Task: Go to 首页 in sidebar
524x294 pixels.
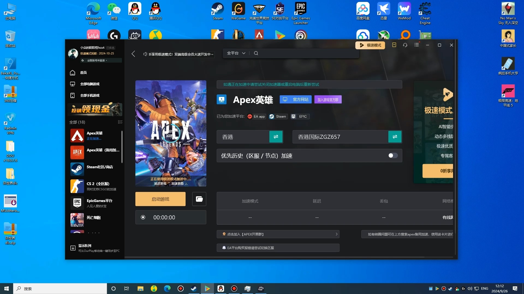Action: 83,73
